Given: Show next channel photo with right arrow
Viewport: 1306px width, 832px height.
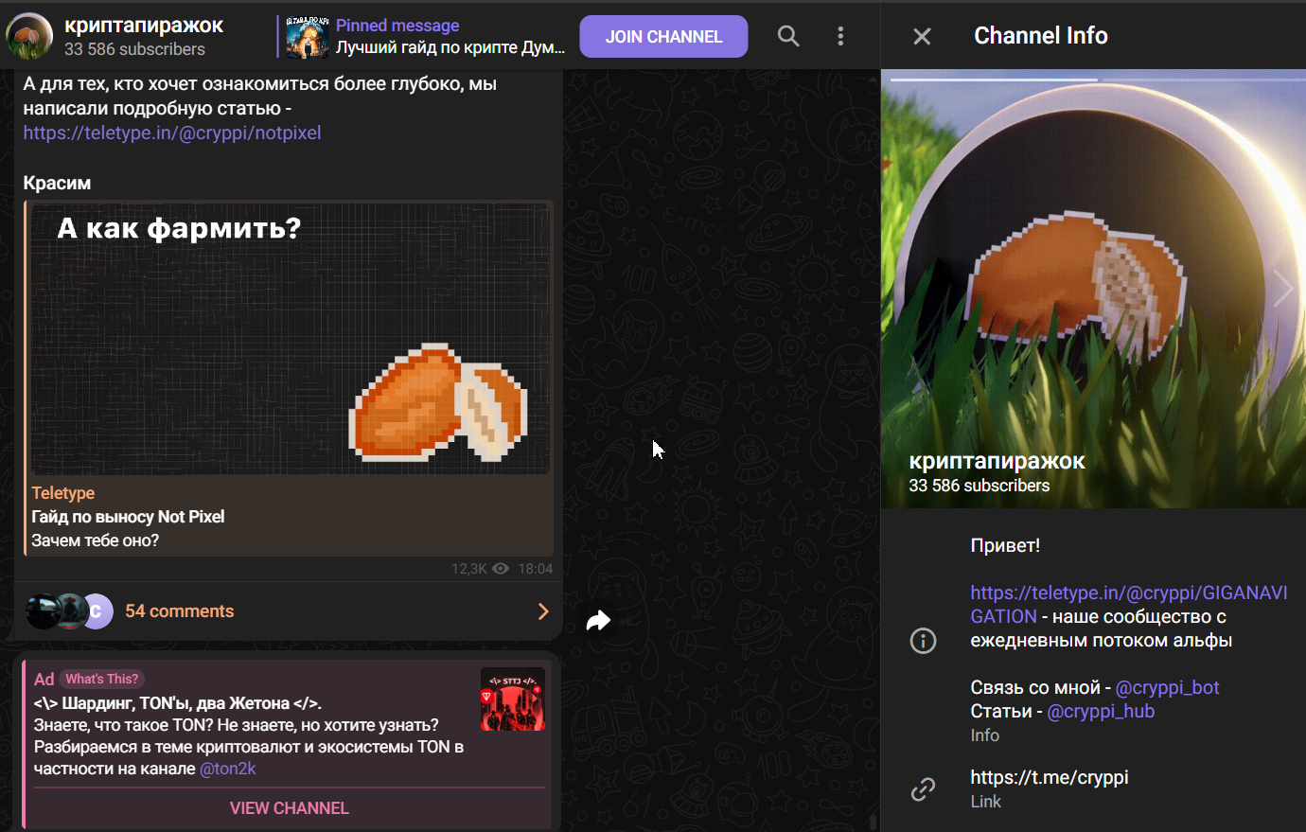Looking at the screenshot, I should [x=1282, y=289].
